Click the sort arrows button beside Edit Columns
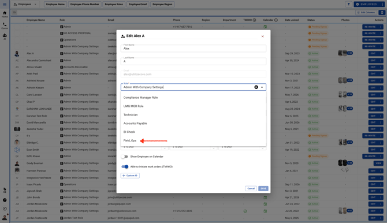 [x=382, y=12]
